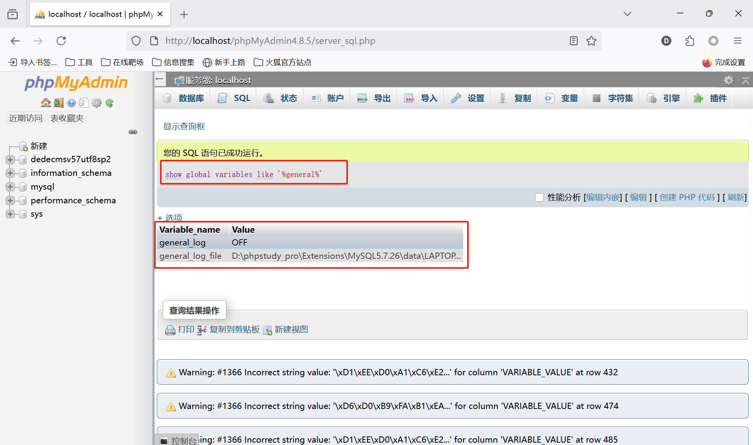
Task: Open the 导出 export tab
Action: (x=374, y=98)
